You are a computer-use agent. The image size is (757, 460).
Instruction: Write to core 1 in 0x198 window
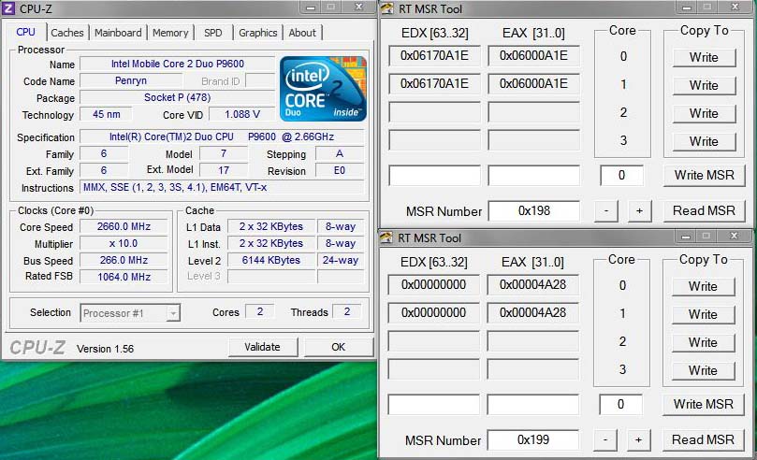point(704,85)
